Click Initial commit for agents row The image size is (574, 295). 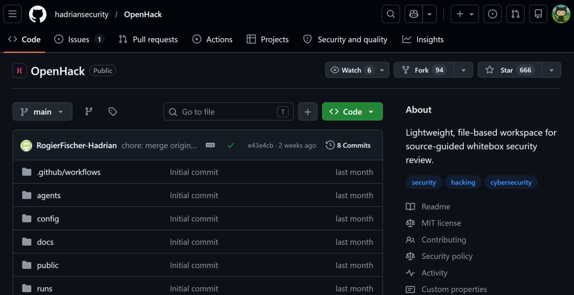(194, 196)
